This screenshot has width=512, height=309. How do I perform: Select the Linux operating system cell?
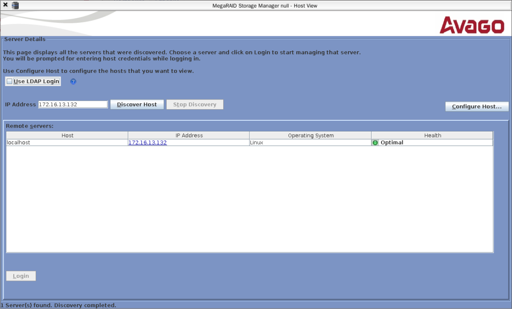[310, 143]
